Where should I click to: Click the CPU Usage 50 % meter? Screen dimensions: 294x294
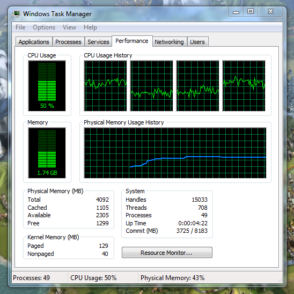(x=47, y=86)
